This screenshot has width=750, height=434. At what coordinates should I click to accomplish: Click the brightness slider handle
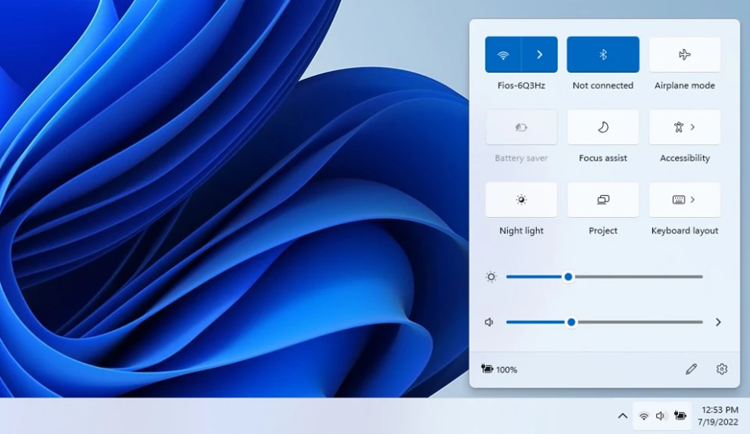click(x=568, y=277)
